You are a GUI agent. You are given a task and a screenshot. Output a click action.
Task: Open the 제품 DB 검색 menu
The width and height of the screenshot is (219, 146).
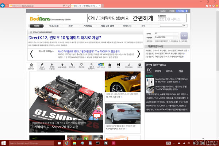point(107,26)
